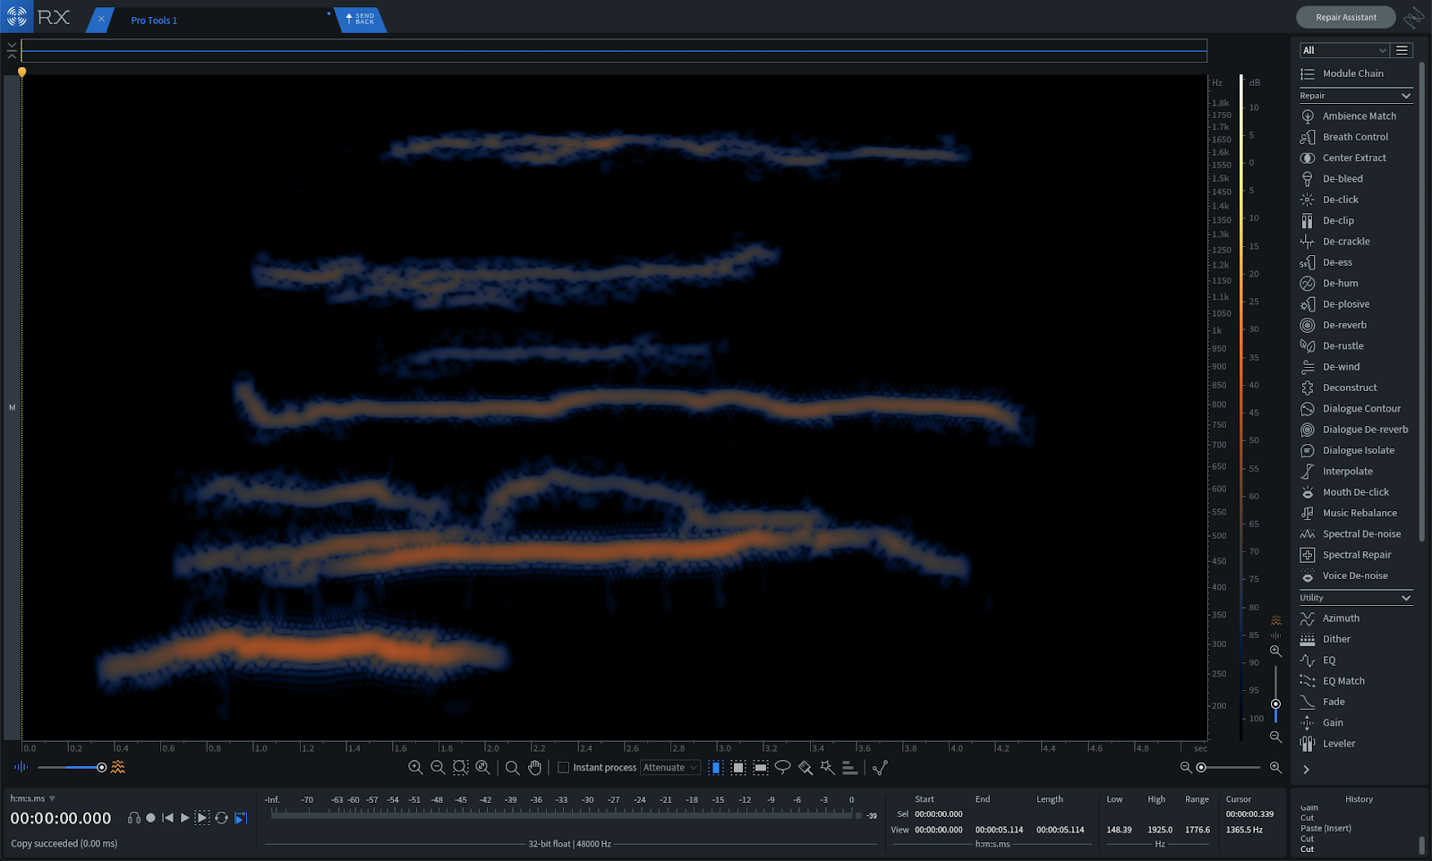Open the Dialogue Contour module
The height and width of the screenshot is (861, 1432).
pos(1356,409)
